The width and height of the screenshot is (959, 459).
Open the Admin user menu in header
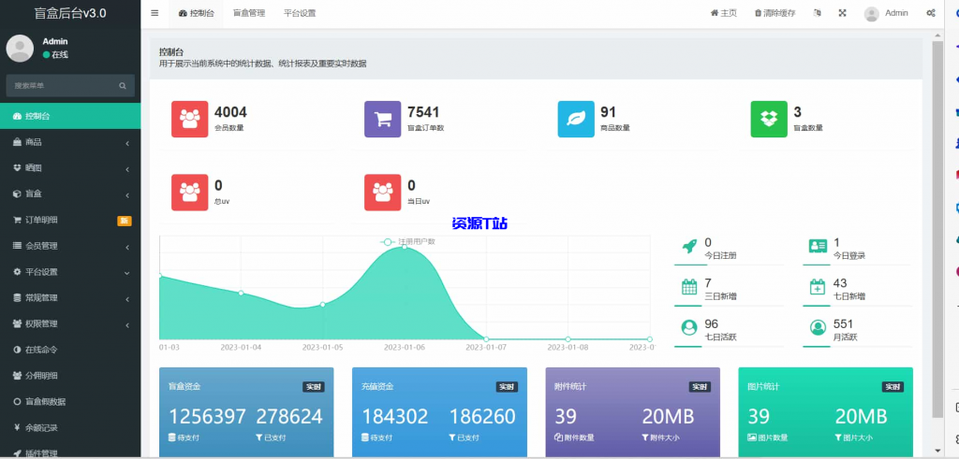point(886,13)
